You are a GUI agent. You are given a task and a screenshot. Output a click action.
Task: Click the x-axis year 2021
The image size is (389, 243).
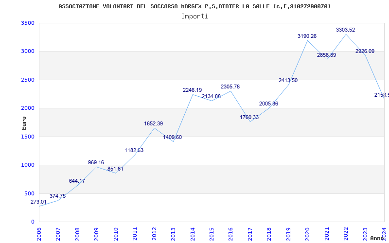point(327,234)
